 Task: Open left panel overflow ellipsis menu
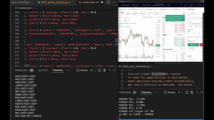tap(68, 70)
